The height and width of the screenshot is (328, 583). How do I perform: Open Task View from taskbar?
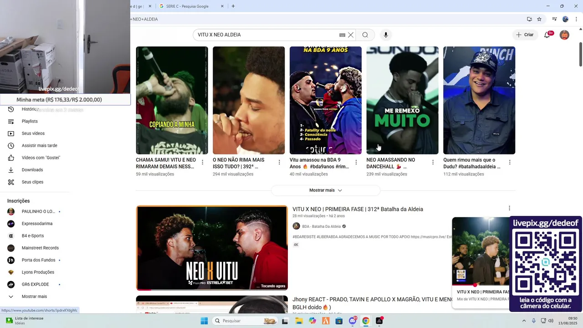[285, 321]
